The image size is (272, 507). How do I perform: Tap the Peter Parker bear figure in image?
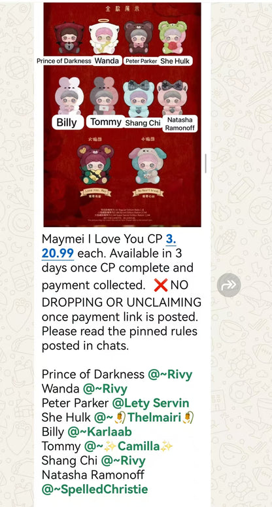[139, 37]
